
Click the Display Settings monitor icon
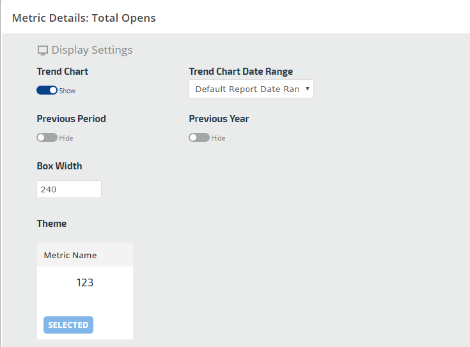point(43,50)
